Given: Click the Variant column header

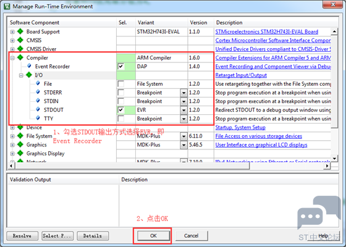Looking at the screenshot, I should click(162, 22).
